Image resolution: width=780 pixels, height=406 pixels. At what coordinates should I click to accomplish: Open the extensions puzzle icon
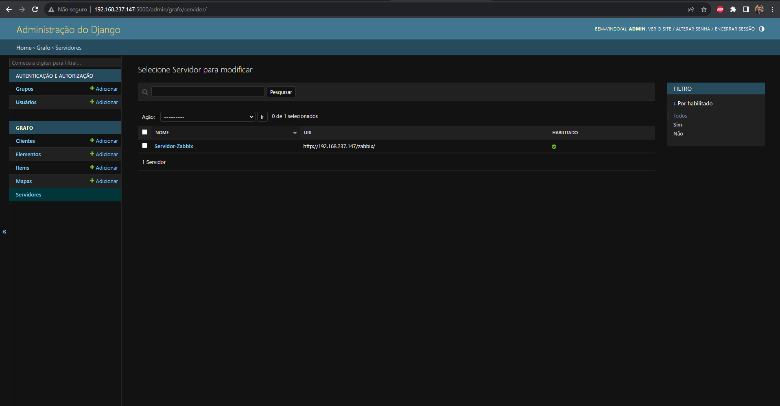click(733, 9)
